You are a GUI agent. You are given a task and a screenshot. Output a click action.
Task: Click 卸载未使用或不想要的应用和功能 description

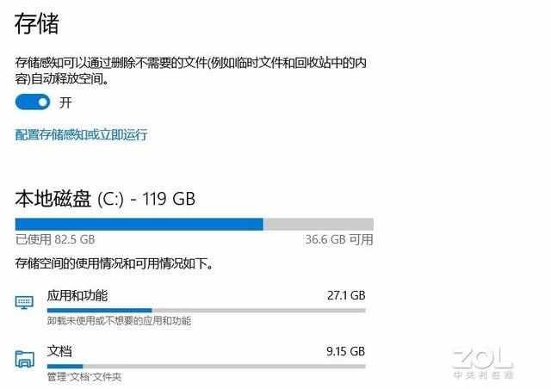pyautogui.click(x=119, y=321)
